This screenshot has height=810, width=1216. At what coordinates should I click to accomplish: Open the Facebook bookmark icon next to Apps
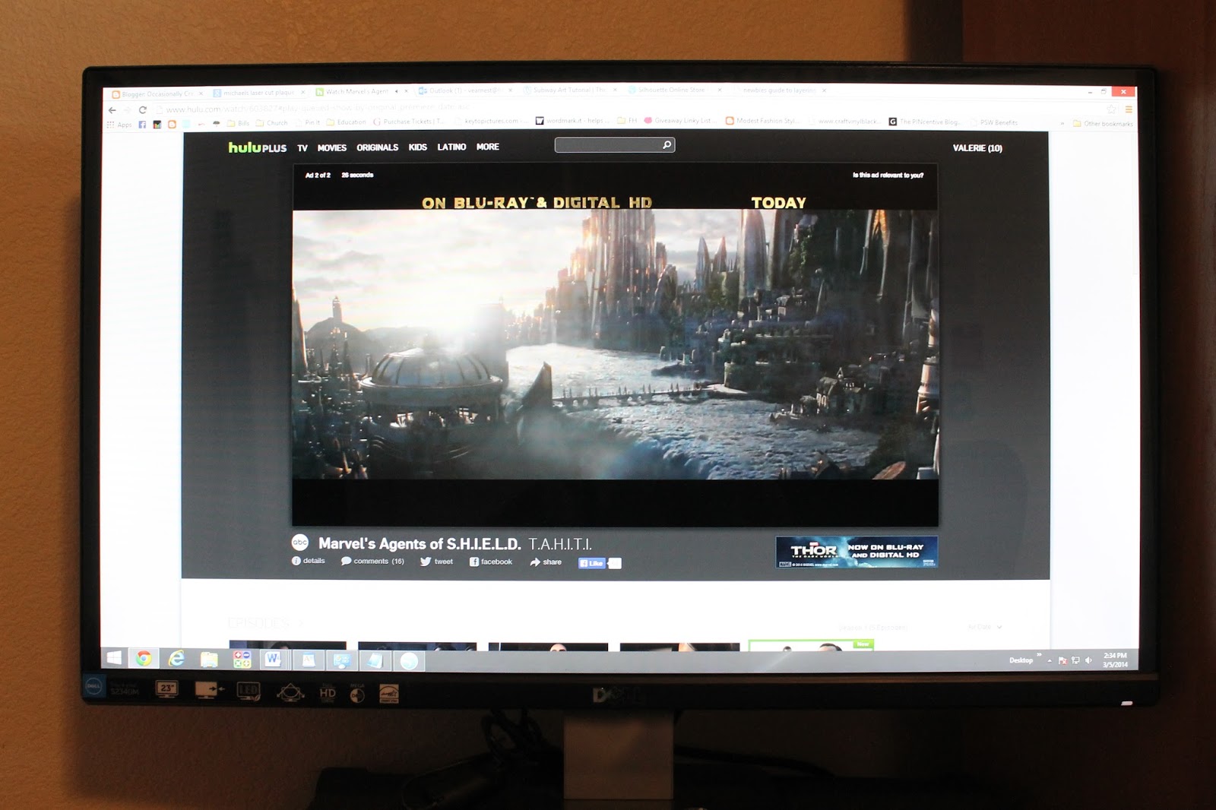(x=142, y=125)
